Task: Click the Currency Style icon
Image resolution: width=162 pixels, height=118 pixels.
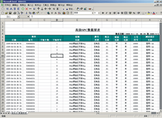Action: 130,13
